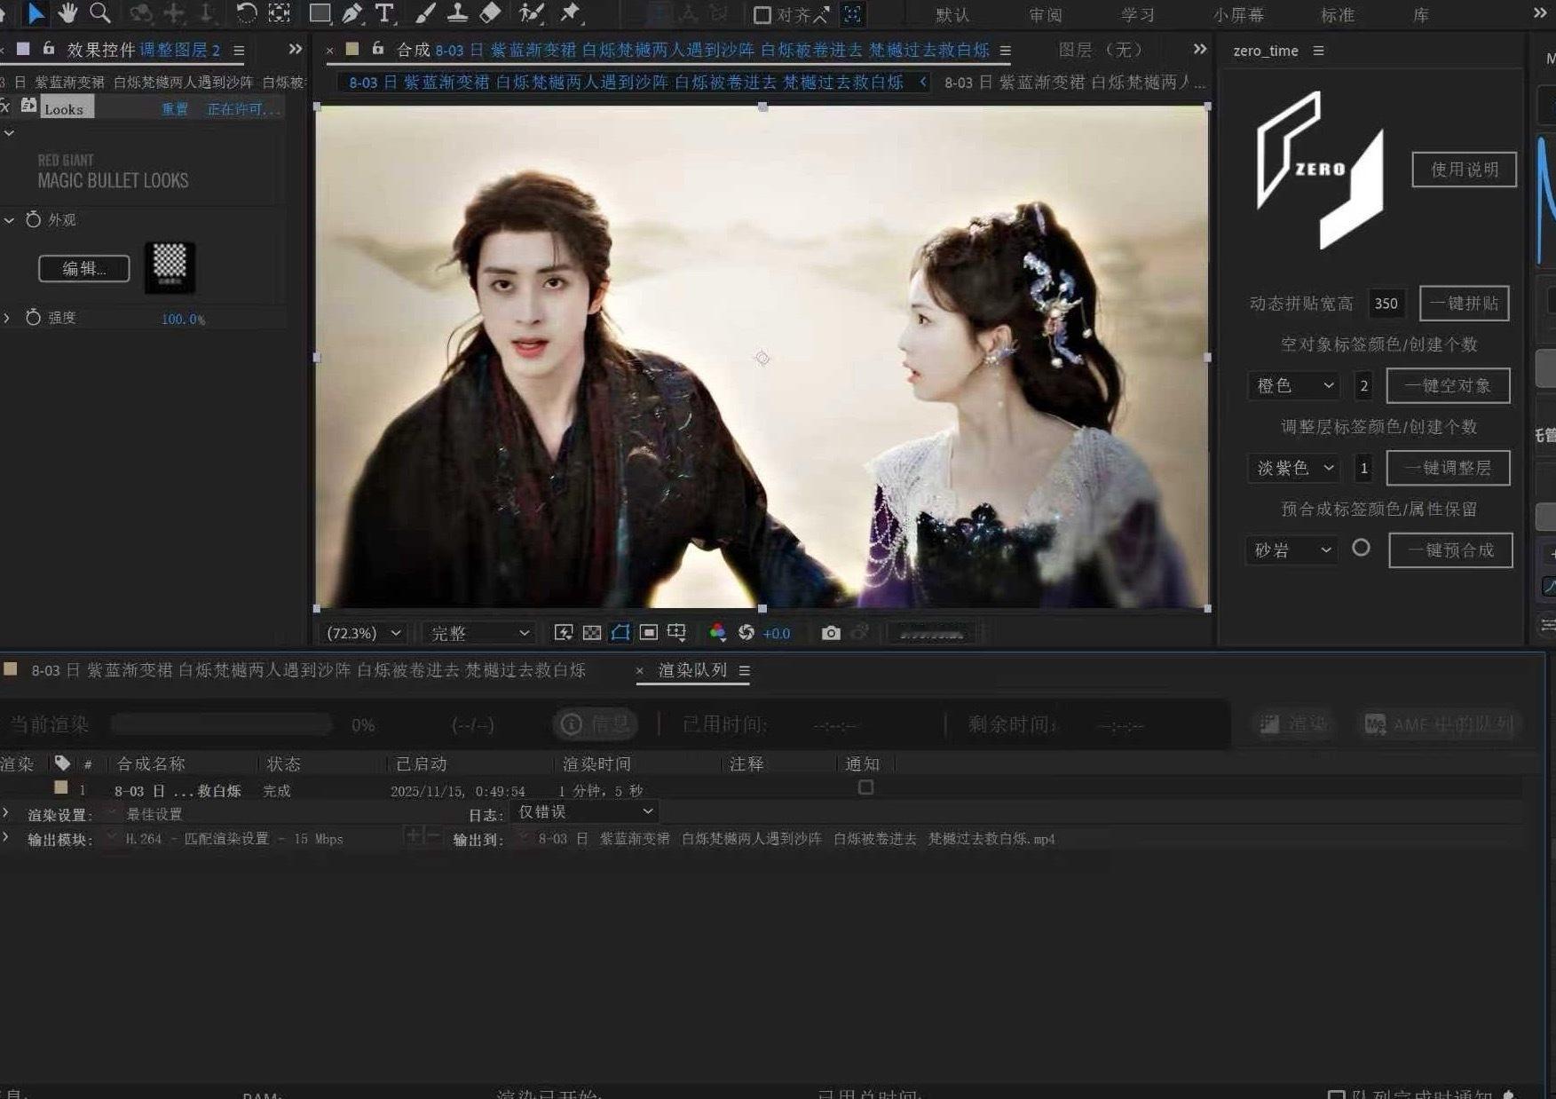This screenshot has height=1099, width=1556.
Task: Toggle the 外观 stopwatch keyframe
Action: pyautogui.click(x=33, y=219)
